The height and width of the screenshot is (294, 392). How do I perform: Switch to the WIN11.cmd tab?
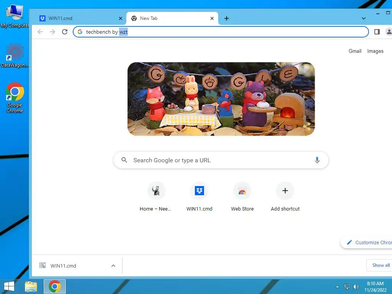[80, 18]
